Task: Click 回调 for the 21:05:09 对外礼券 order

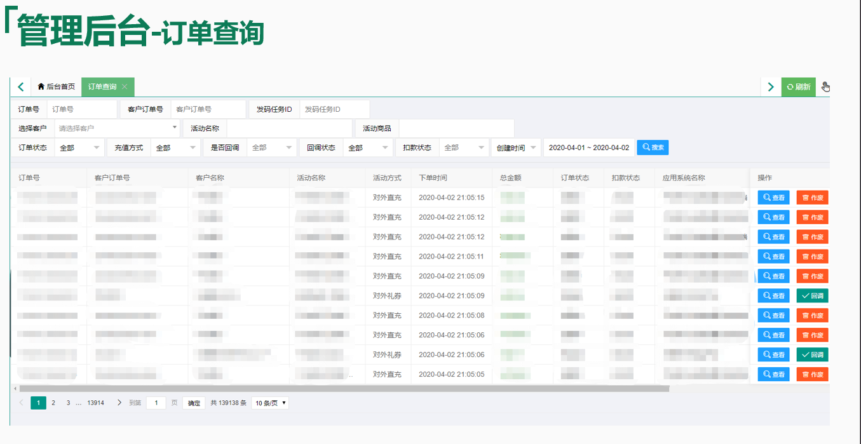Action: pyautogui.click(x=812, y=296)
